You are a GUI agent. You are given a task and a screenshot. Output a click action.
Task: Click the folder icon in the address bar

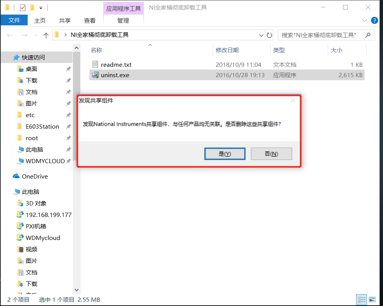point(57,35)
